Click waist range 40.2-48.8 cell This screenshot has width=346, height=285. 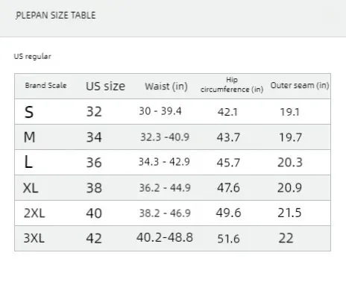click(x=165, y=237)
